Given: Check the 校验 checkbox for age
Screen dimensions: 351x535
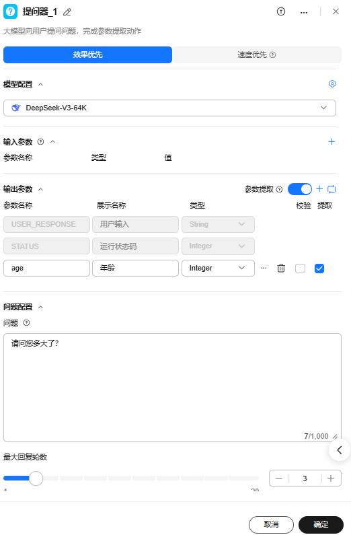Looking at the screenshot, I should click(x=300, y=269).
